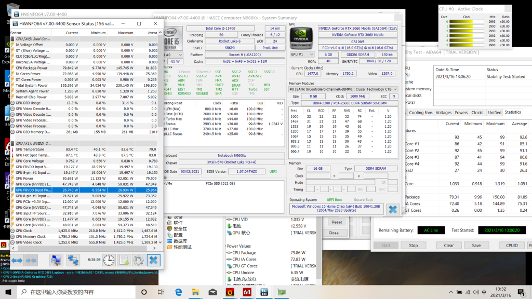Open the HWiNFO system summary magnifier icon

[x=56, y=261]
